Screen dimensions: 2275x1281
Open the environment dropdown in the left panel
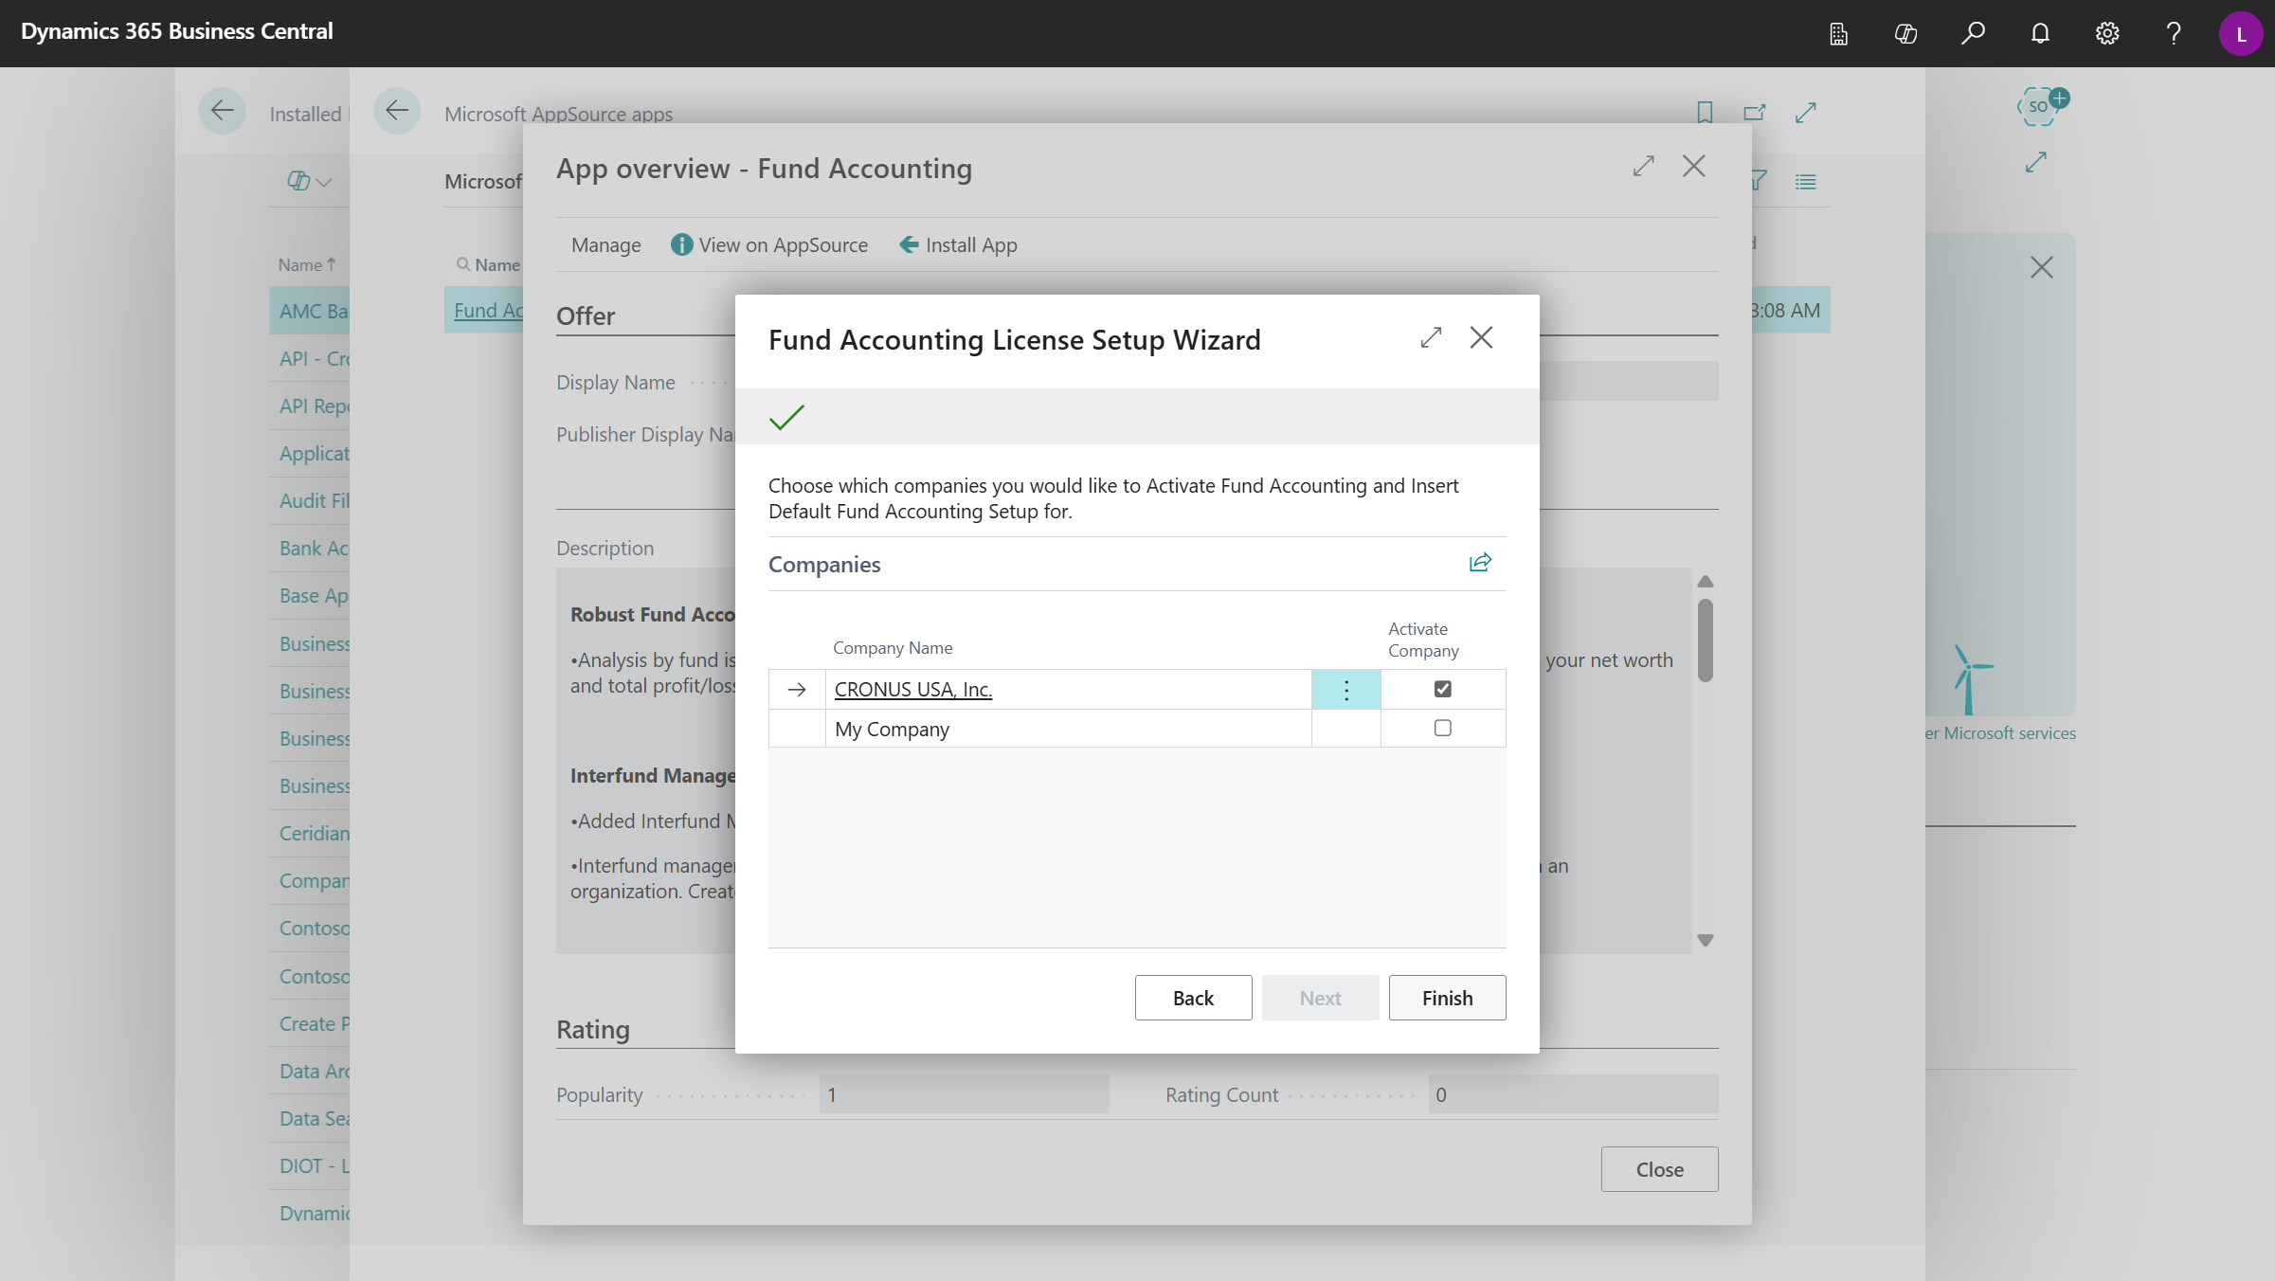click(x=305, y=180)
